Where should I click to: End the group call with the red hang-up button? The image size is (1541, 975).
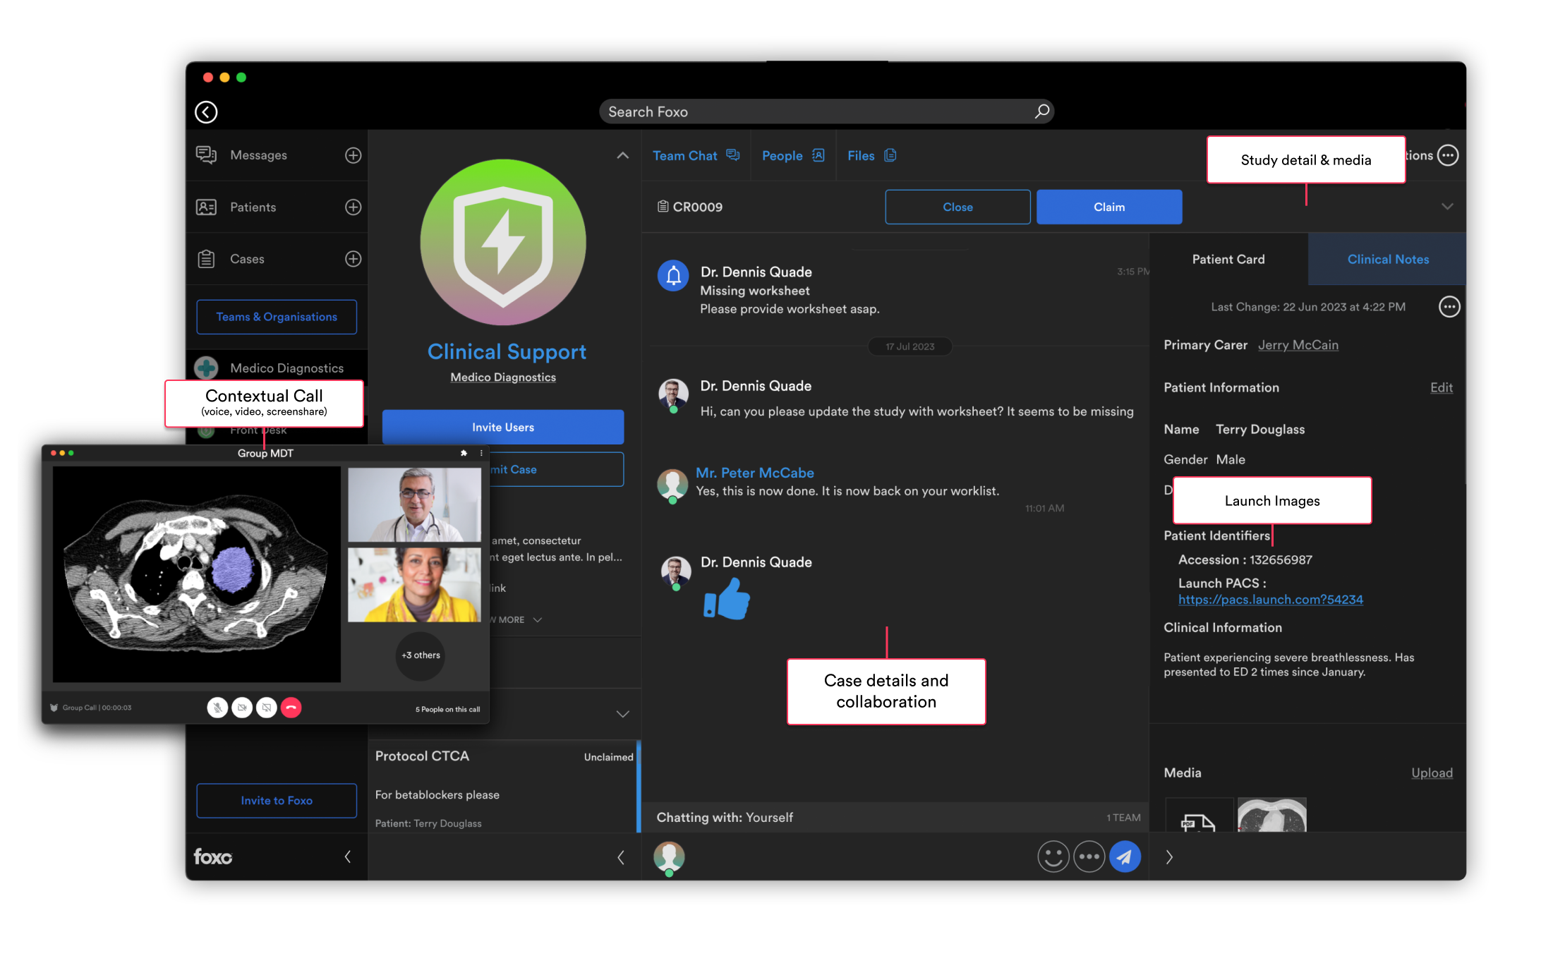click(291, 708)
